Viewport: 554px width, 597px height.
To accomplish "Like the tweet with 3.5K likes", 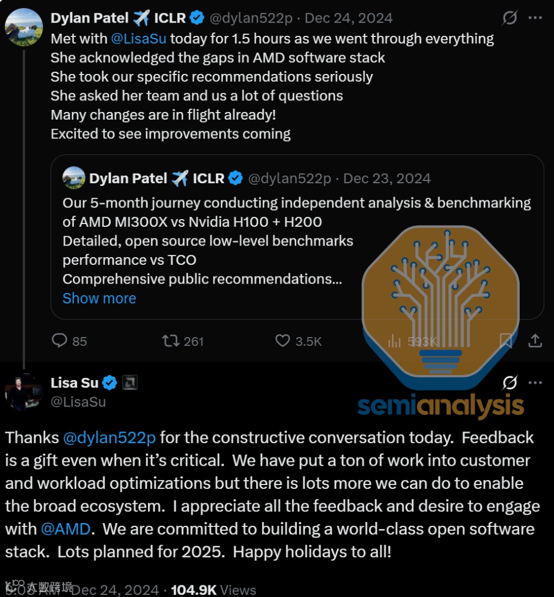I will point(283,341).
